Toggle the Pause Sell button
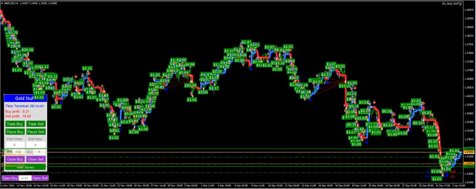The image size is (476, 189). [36, 132]
